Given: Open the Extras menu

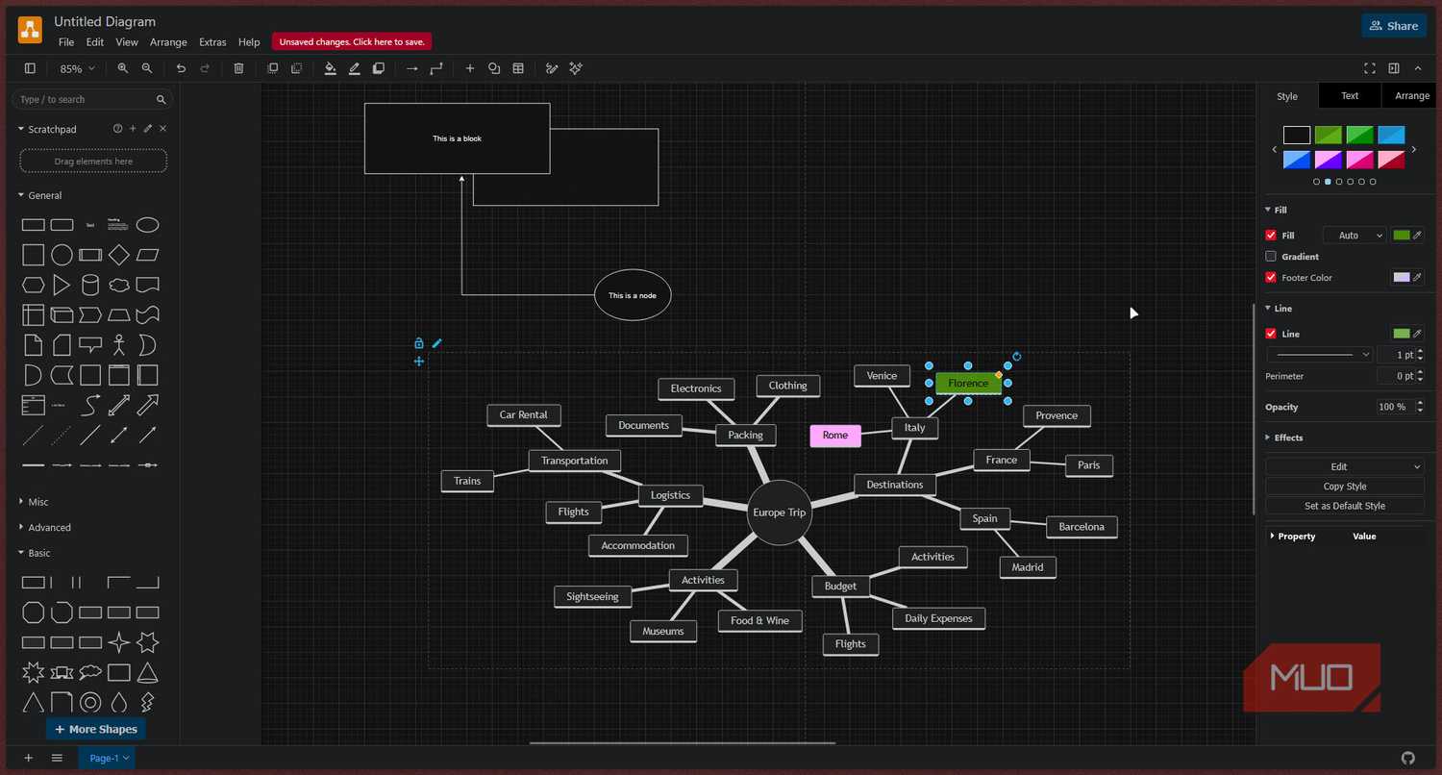Looking at the screenshot, I should (x=212, y=42).
